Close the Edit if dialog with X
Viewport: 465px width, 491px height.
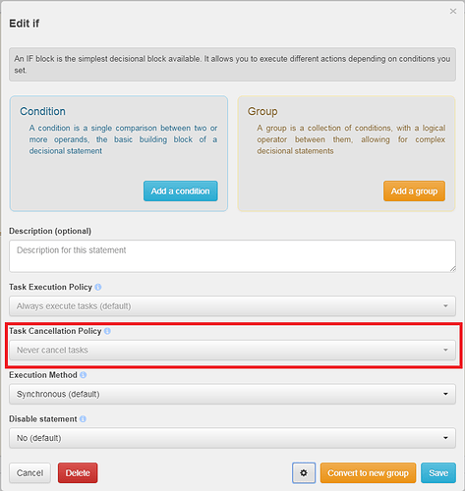click(453, 11)
